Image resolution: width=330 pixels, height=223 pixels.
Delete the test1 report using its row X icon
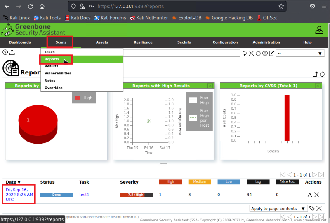pos(317,195)
